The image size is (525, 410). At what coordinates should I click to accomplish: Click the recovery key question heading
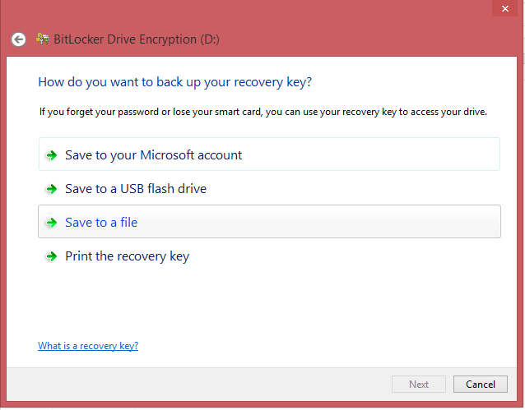click(x=175, y=82)
